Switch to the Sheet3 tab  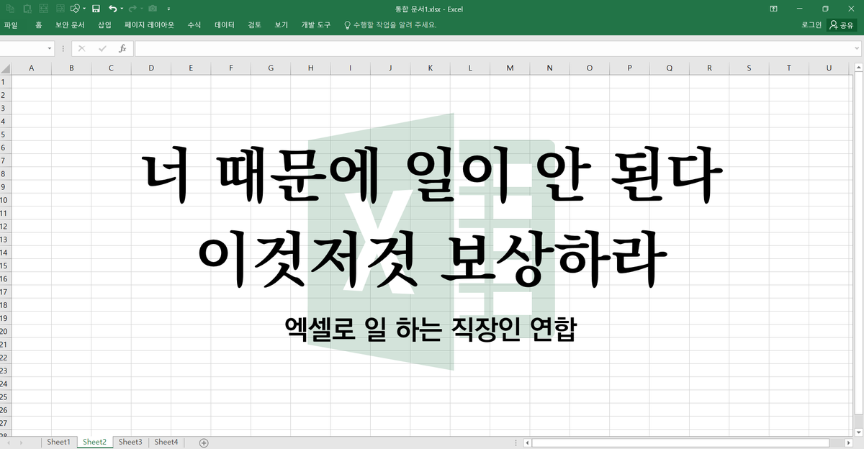pyautogui.click(x=130, y=442)
